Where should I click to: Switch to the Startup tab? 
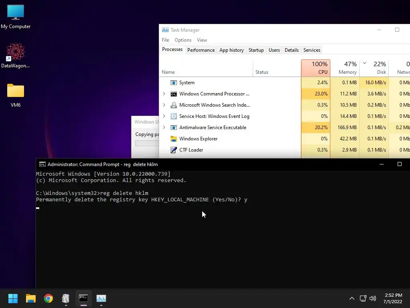pos(256,50)
